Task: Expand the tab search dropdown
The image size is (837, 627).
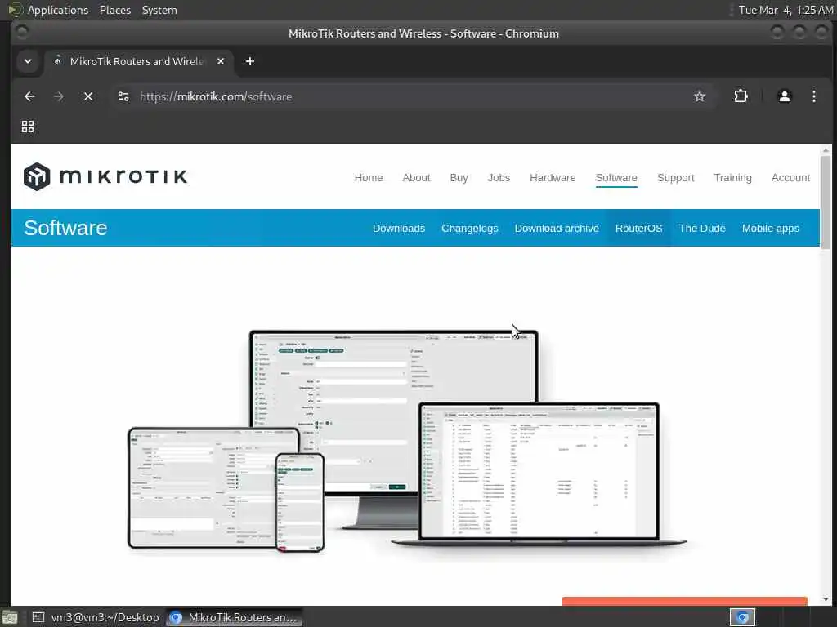Action: [28, 61]
